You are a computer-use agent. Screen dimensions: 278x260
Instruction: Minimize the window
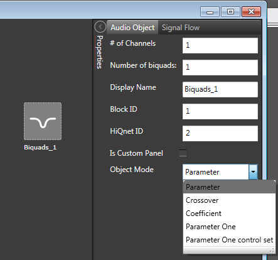point(210,11)
